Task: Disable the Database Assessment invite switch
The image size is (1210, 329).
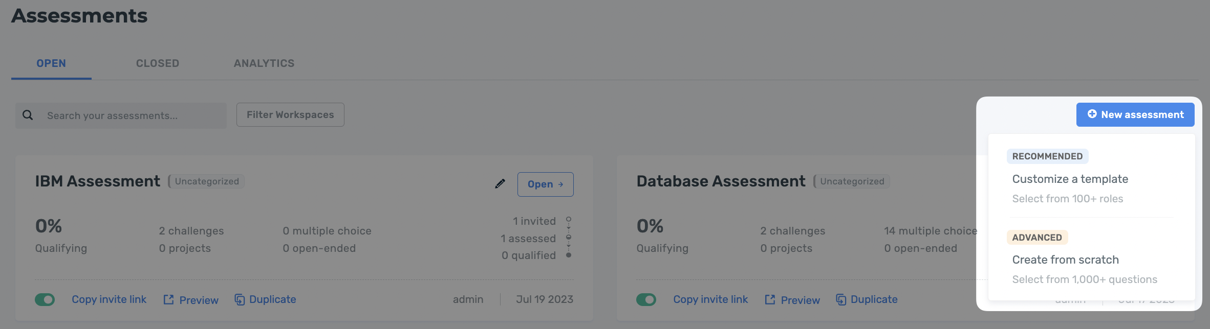Action: (646, 299)
